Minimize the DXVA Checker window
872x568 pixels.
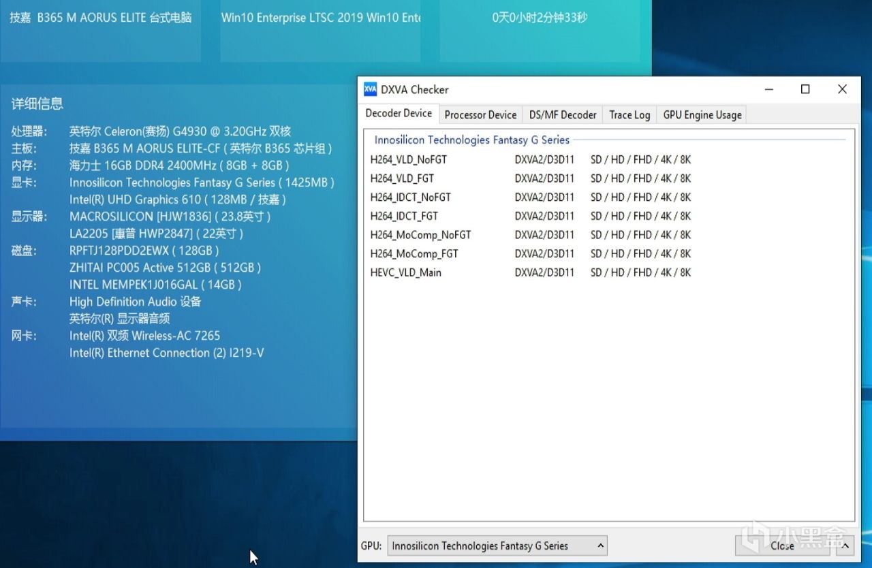pos(768,89)
